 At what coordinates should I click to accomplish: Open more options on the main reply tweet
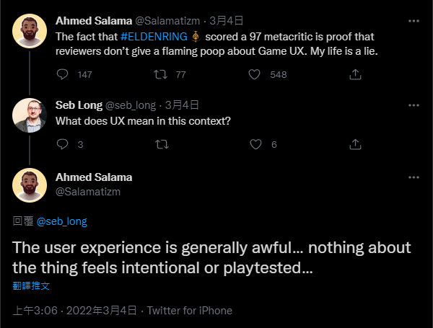point(414,177)
